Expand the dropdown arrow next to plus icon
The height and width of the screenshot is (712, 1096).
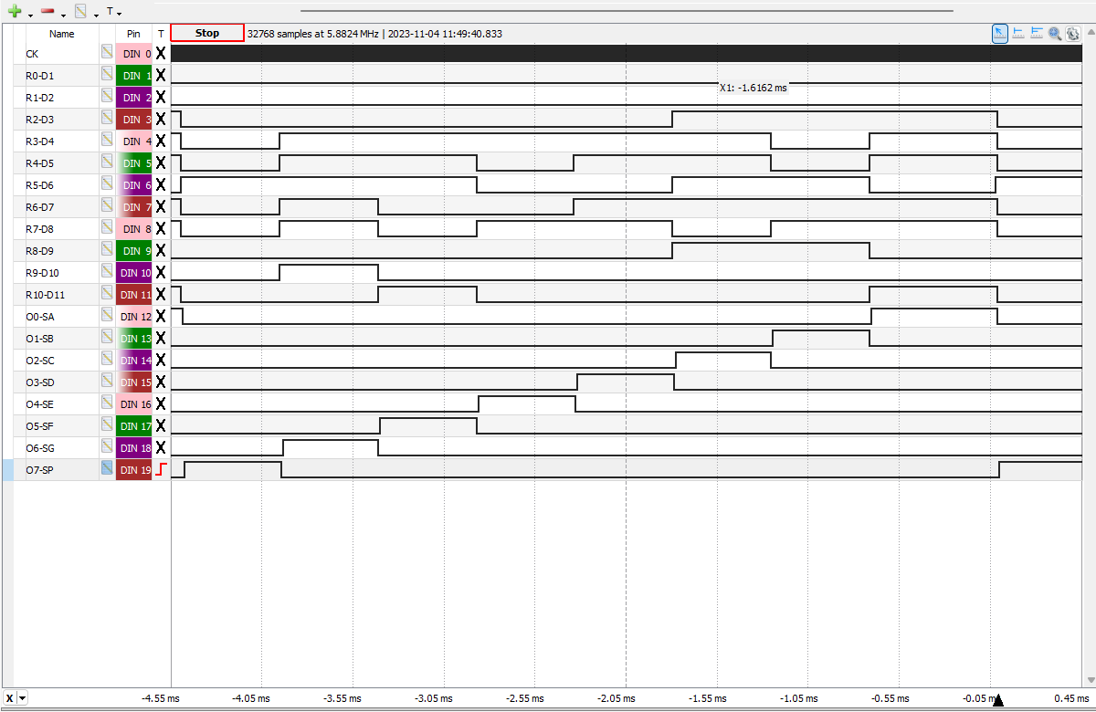[30, 15]
